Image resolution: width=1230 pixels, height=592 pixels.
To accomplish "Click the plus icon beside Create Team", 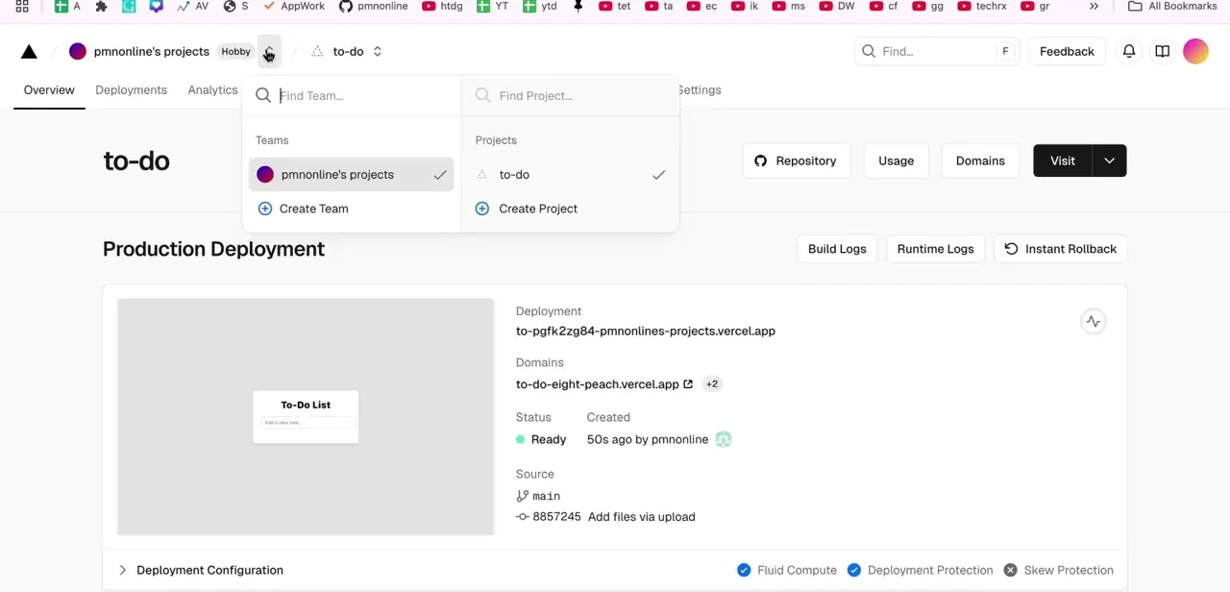I will (265, 209).
